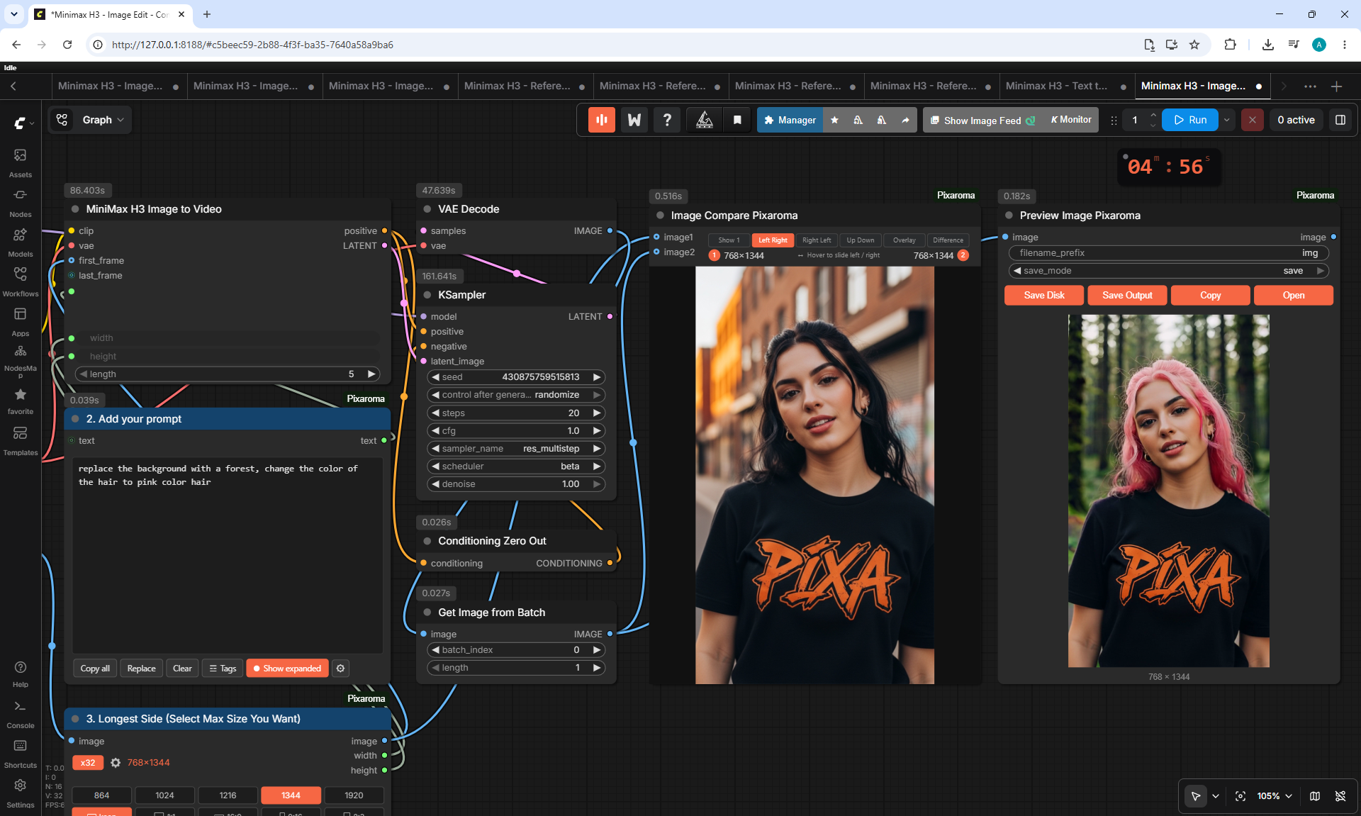Viewport: 1361px width, 816px height.
Task: Switch compare mode to Overlay
Action: [904, 240]
